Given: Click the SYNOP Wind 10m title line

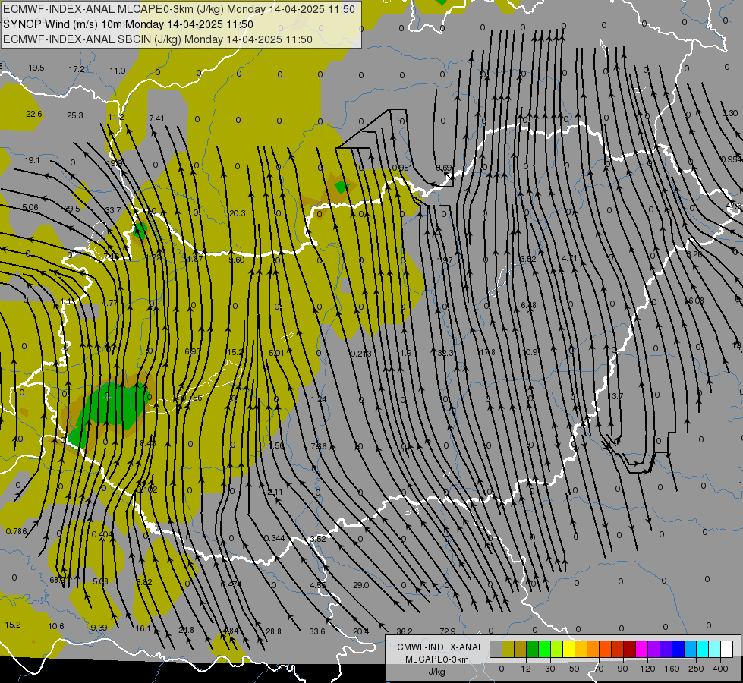Looking at the screenshot, I should point(128,24).
